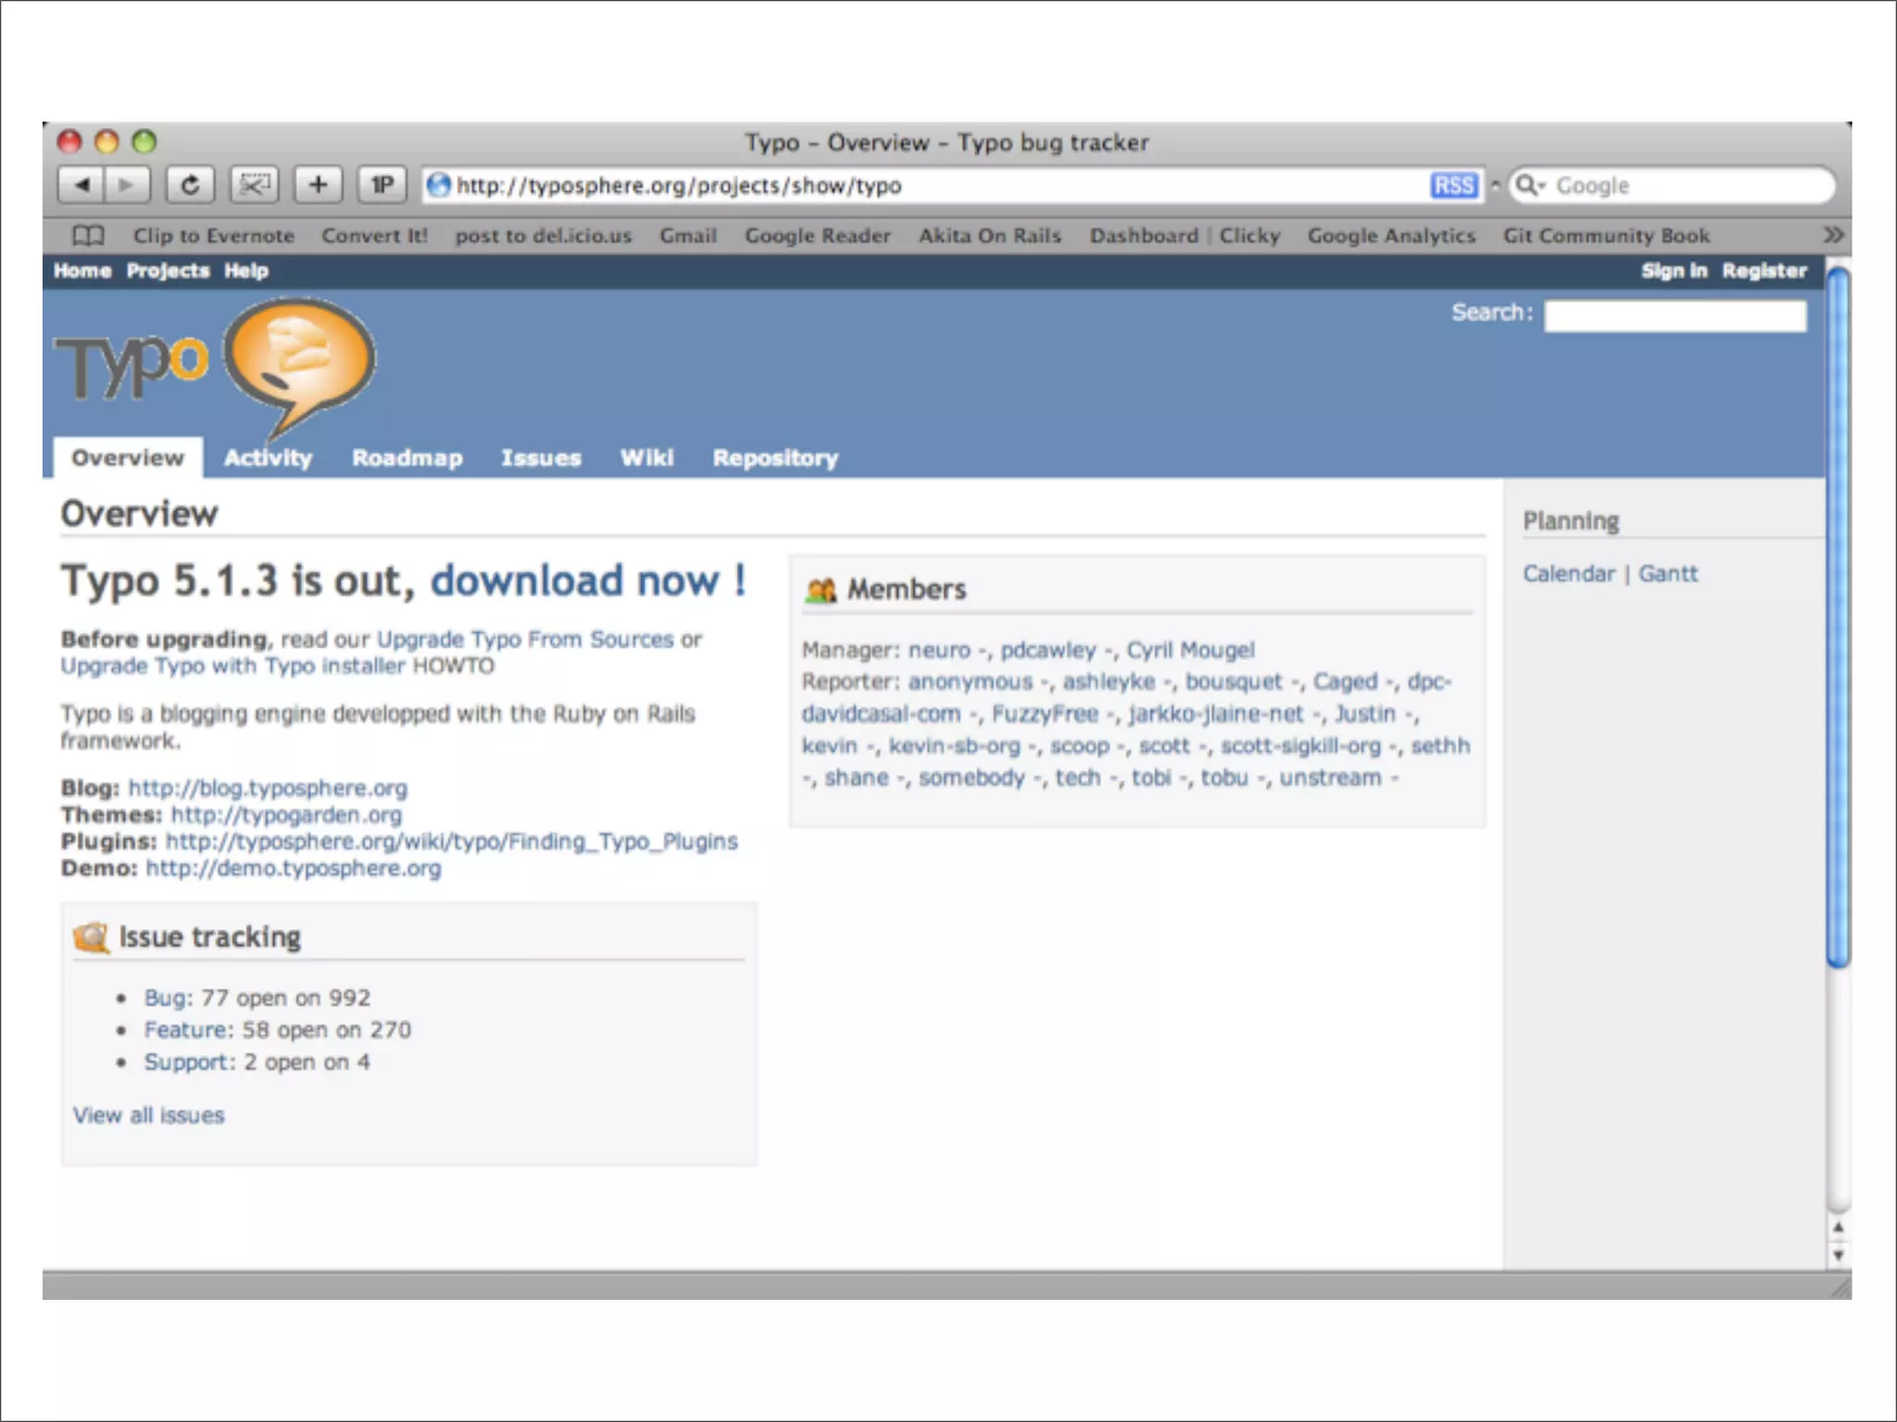Click the window resize grip corner
Image resolution: width=1897 pixels, height=1422 pixels.
1840,1287
